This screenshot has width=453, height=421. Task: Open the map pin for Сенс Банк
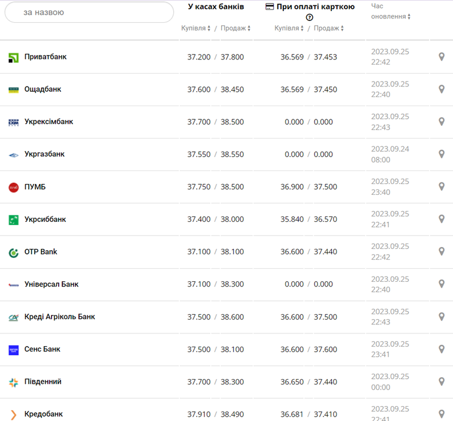(x=442, y=349)
